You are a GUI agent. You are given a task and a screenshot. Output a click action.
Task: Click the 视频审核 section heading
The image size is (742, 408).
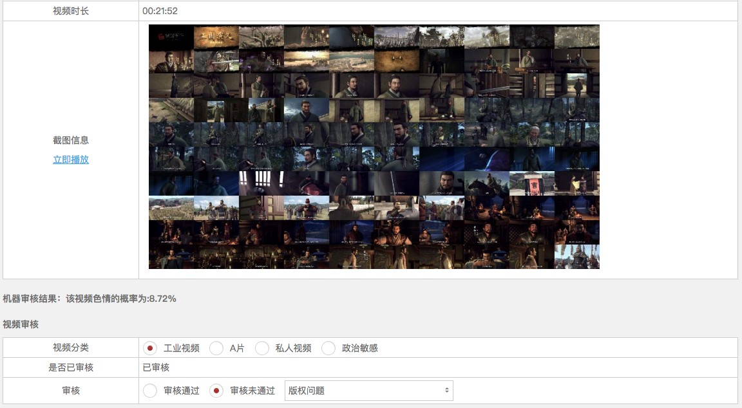(21, 324)
